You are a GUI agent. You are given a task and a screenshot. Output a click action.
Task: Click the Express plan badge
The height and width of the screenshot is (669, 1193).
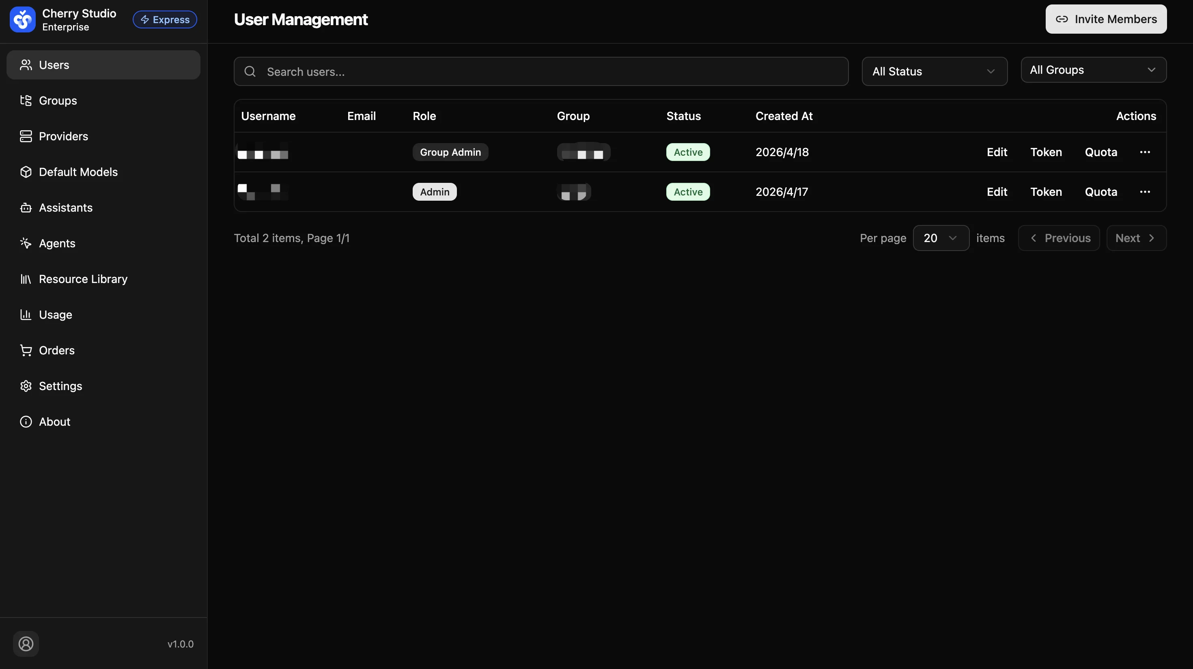tap(165, 19)
